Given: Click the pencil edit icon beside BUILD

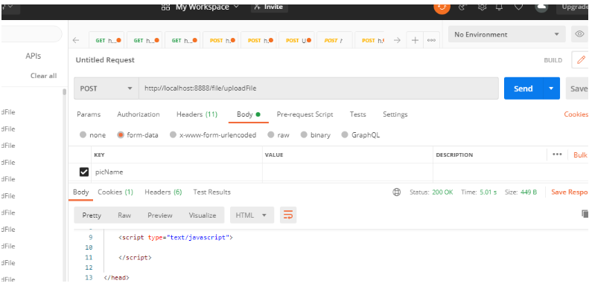Looking at the screenshot, I should tap(581, 60).
